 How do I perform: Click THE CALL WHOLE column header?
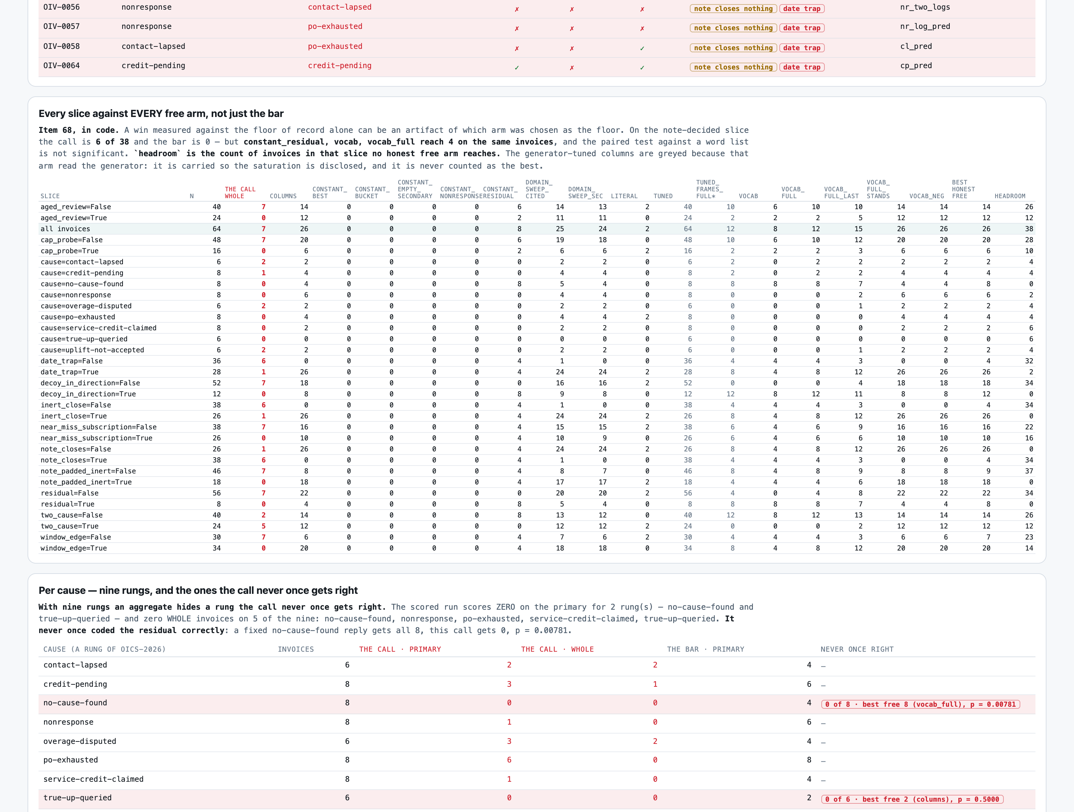point(240,193)
